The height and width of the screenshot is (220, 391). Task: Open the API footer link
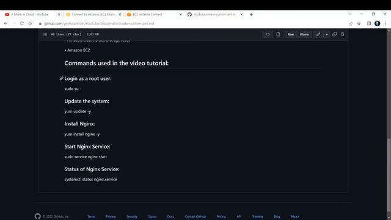(239, 216)
